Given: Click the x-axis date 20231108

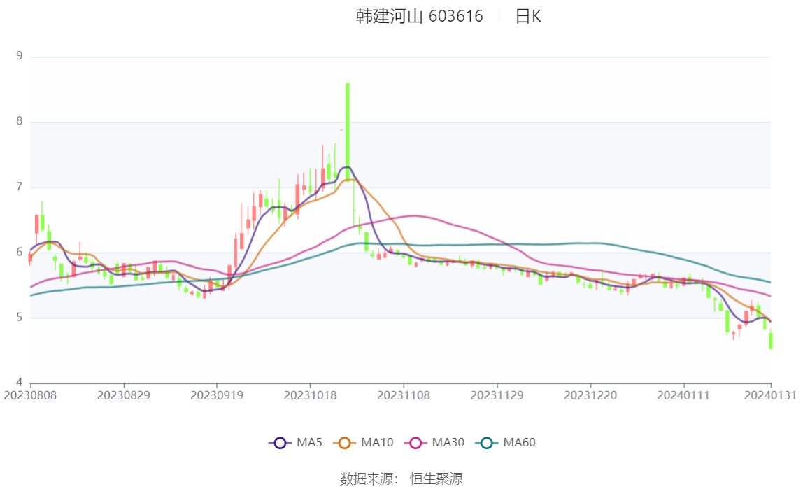Looking at the screenshot, I should click(x=404, y=395).
